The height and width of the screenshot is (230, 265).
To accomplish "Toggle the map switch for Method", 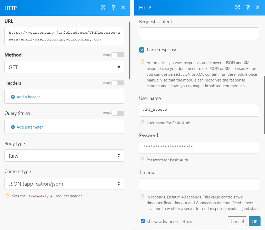I will tap(118, 55).
